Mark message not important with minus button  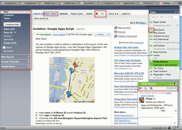[103, 14]
